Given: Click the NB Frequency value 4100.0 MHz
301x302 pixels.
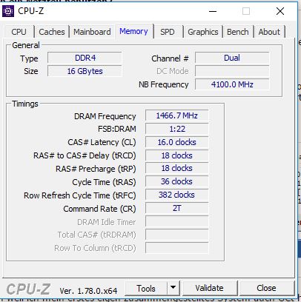Looking at the screenshot, I should pyautogui.click(x=232, y=84).
